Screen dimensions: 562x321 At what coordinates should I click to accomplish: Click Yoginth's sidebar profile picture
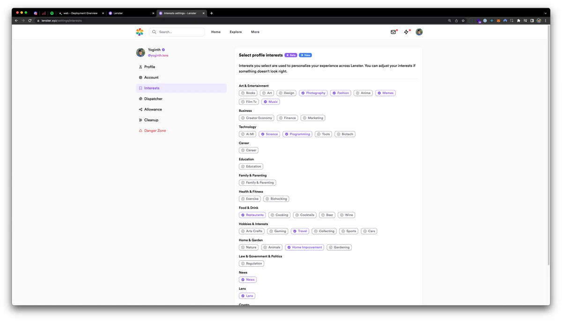[140, 52]
